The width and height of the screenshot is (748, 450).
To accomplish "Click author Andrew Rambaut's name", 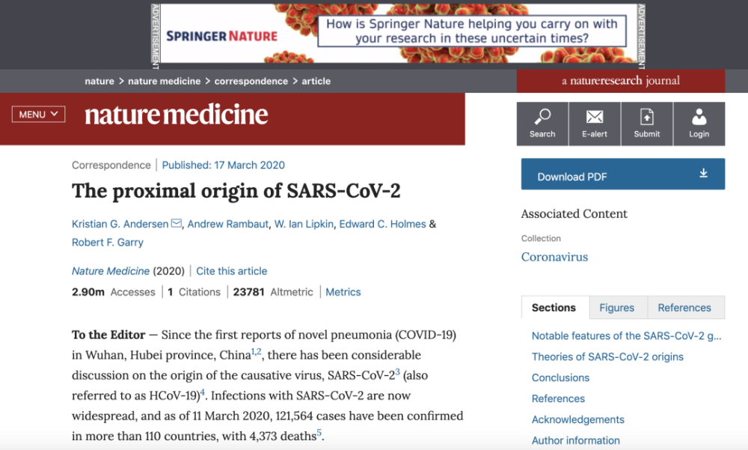I will (x=227, y=224).
